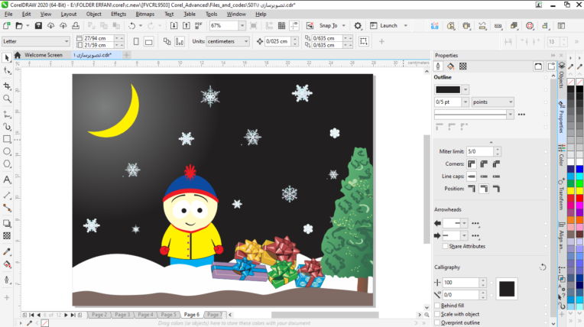Reset calligraphy settings icon
The height and width of the screenshot is (327, 584).
point(543,267)
